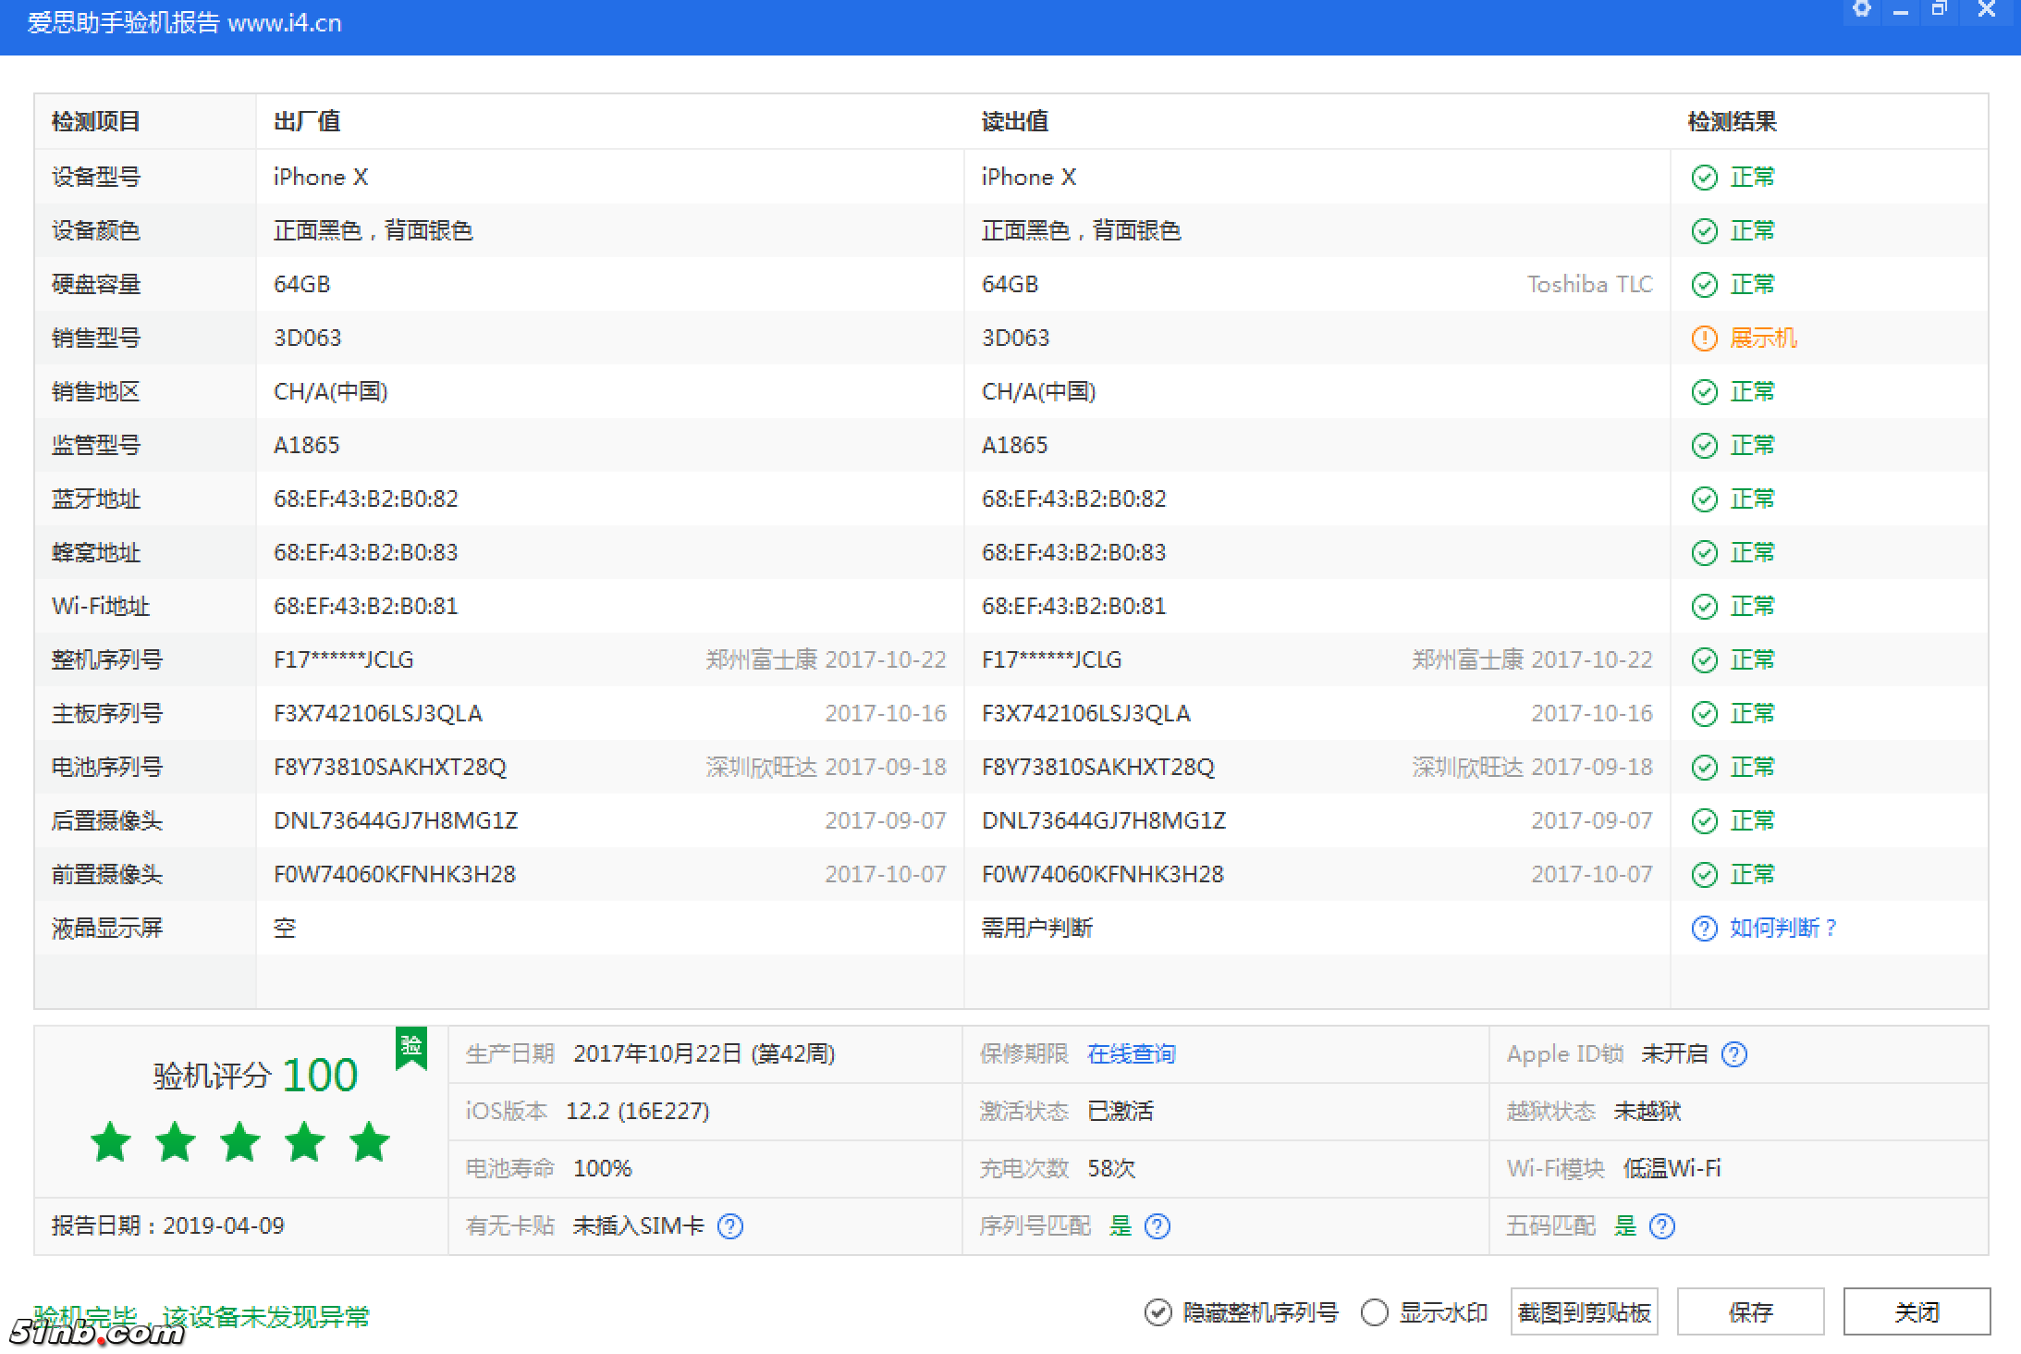Click the question mark beside 序列号匹配 是
The width and height of the screenshot is (2021, 1354).
pos(1157,1226)
